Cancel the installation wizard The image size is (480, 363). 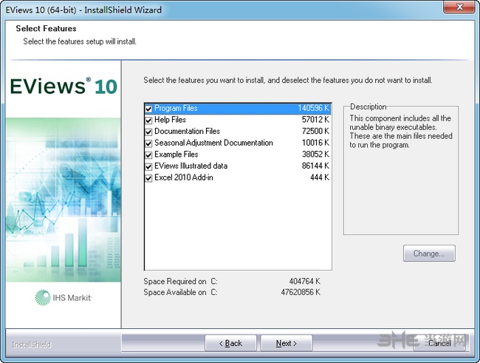coord(439,343)
